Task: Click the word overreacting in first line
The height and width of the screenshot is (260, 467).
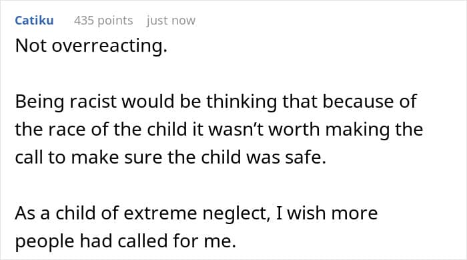Action: 109,47
